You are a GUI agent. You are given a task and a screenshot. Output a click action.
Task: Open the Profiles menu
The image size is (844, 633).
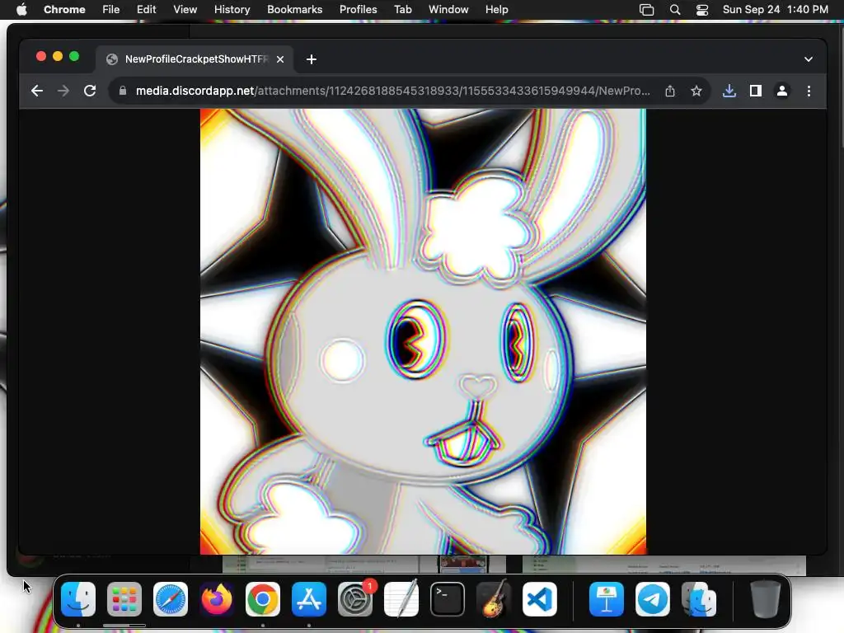pyautogui.click(x=358, y=10)
